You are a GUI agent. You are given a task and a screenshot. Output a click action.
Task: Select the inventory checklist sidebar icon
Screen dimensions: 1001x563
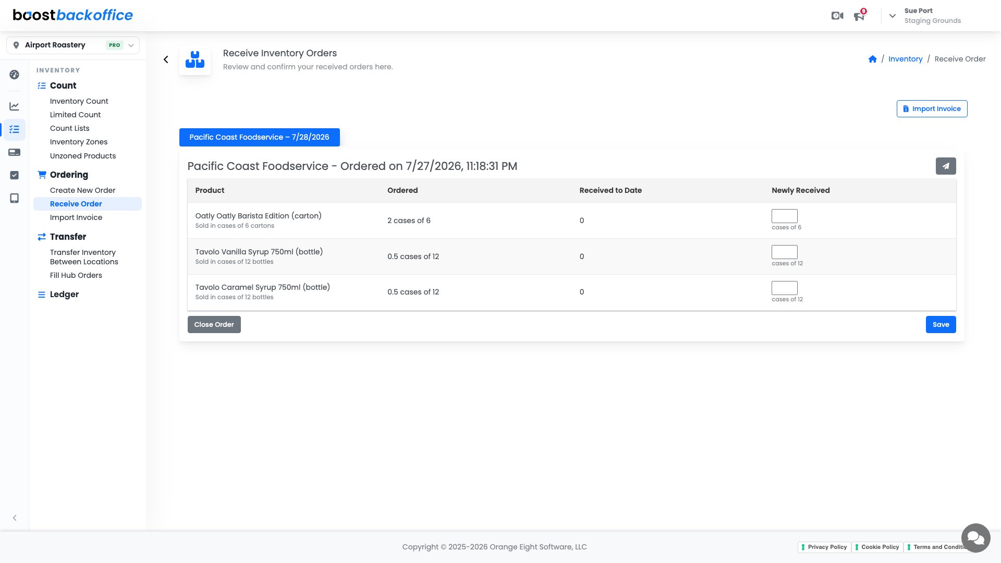point(15,129)
